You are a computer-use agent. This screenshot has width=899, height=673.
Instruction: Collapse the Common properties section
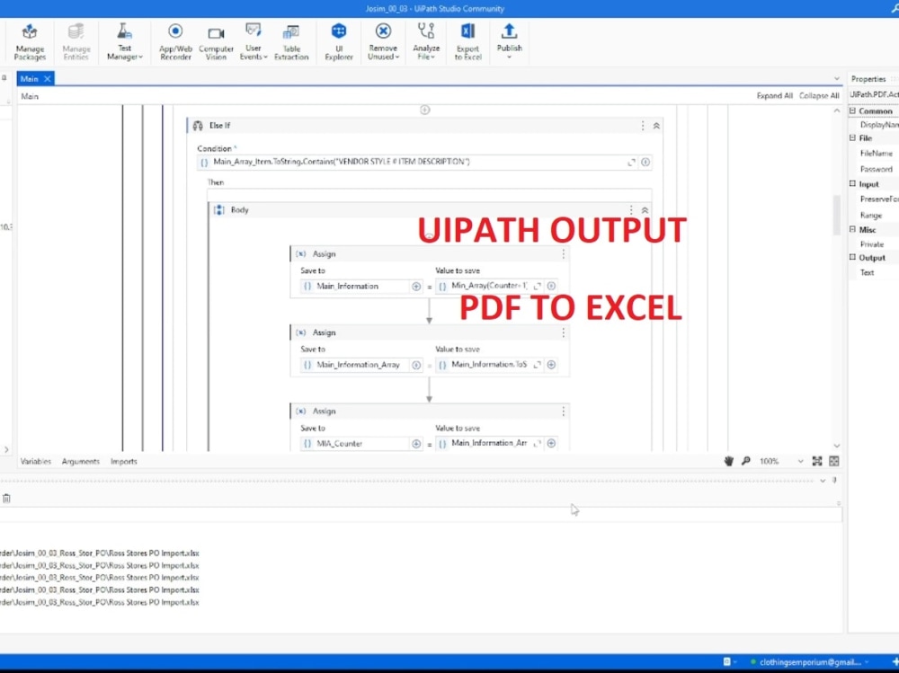click(852, 111)
